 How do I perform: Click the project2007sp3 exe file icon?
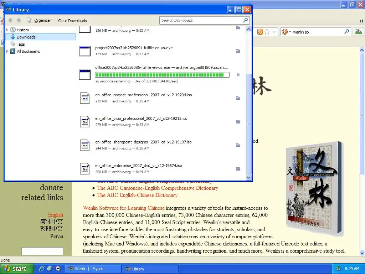pyautogui.click(x=85, y=51)
